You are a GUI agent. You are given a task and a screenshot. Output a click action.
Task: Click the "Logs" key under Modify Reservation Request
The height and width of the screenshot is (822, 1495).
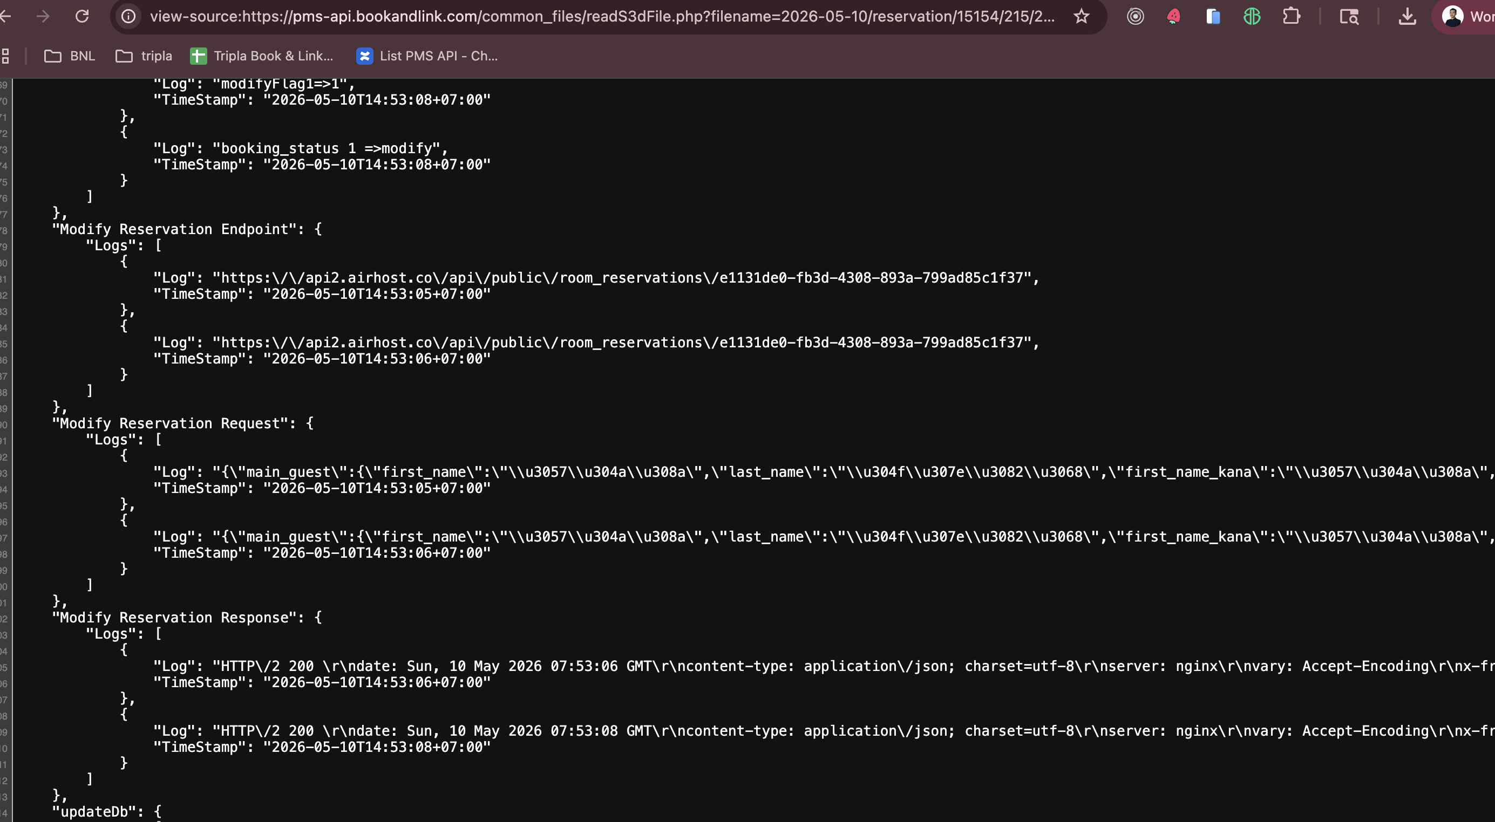[x=115, y=440]
